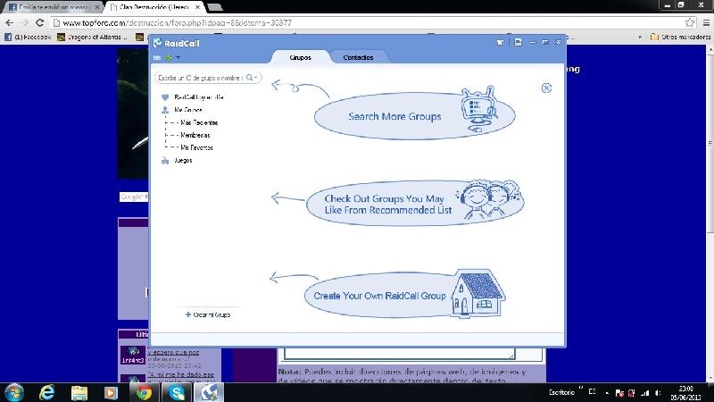Select Mis Favoritos under Mis Grupos
This screenshot has width=714, height=402.
(x=196, y=147)
